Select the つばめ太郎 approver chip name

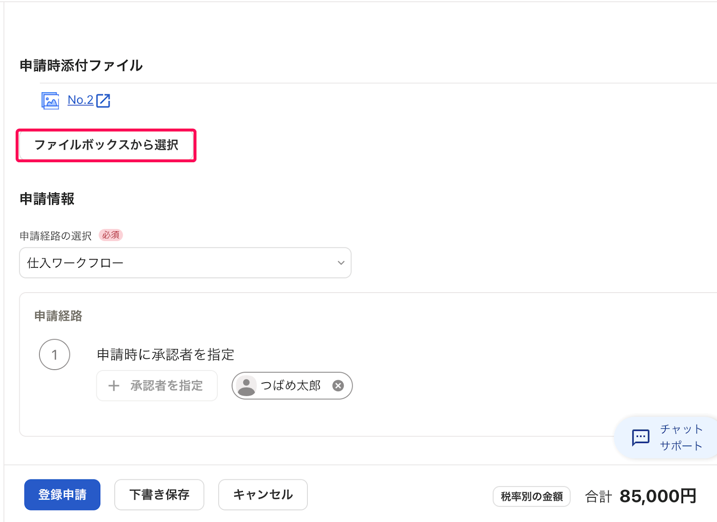pyautogui.click(x=291, y=385)
